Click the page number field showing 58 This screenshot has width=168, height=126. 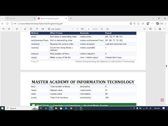click(89, 29)
